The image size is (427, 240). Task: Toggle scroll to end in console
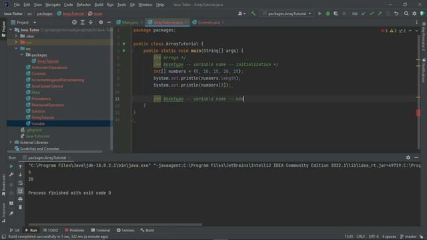coord(20,191)
